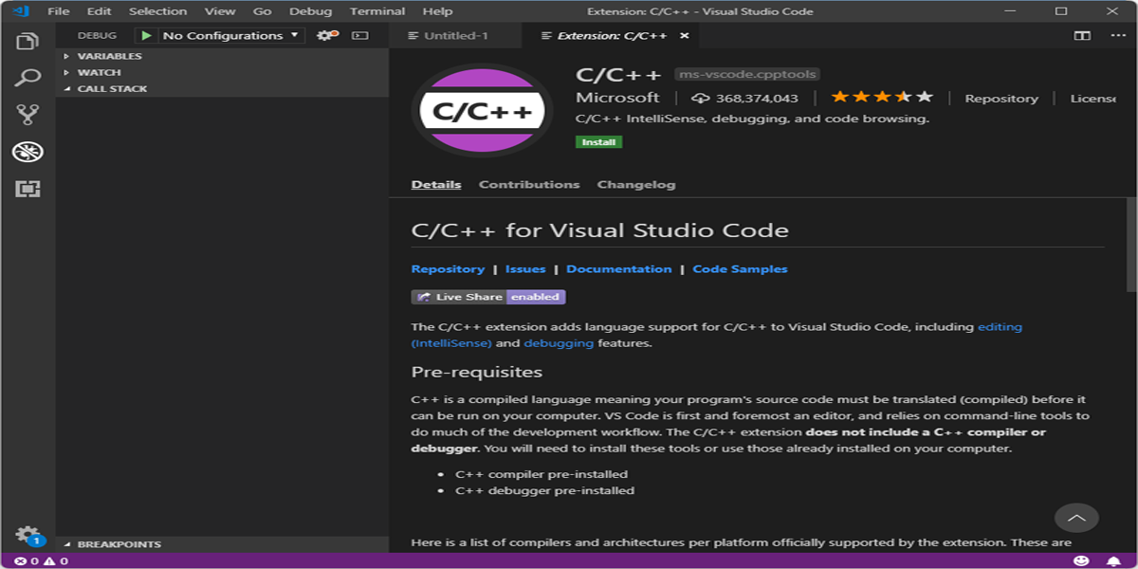Open the Debug view bug icon
The height and width of the screenshot is (569, 1138).
(28, 152)
